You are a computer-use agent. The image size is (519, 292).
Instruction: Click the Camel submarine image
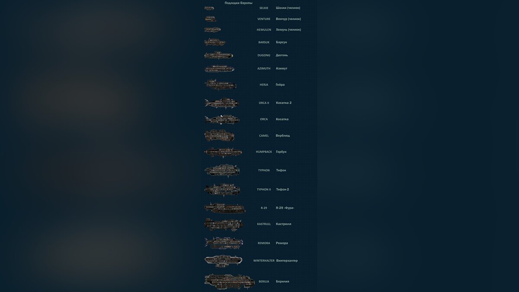tap(219, 135)
